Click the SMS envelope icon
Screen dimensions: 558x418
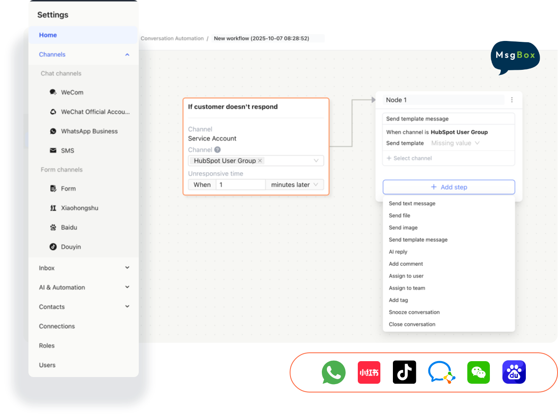53,150
